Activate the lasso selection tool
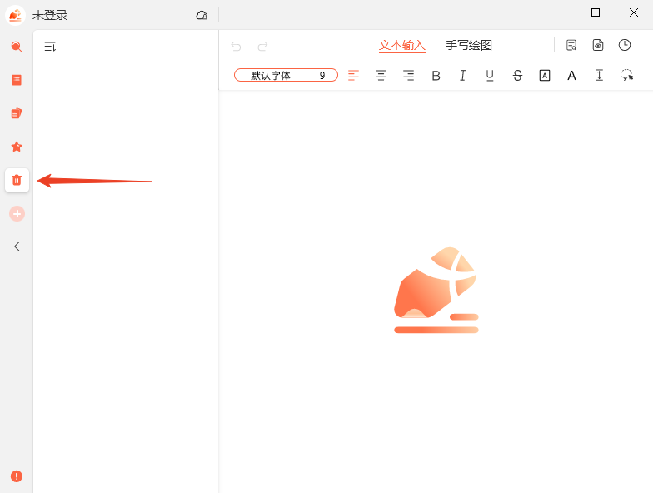This screenshot has height=493, width=653. pyautogui.click(x=626, y=75)
